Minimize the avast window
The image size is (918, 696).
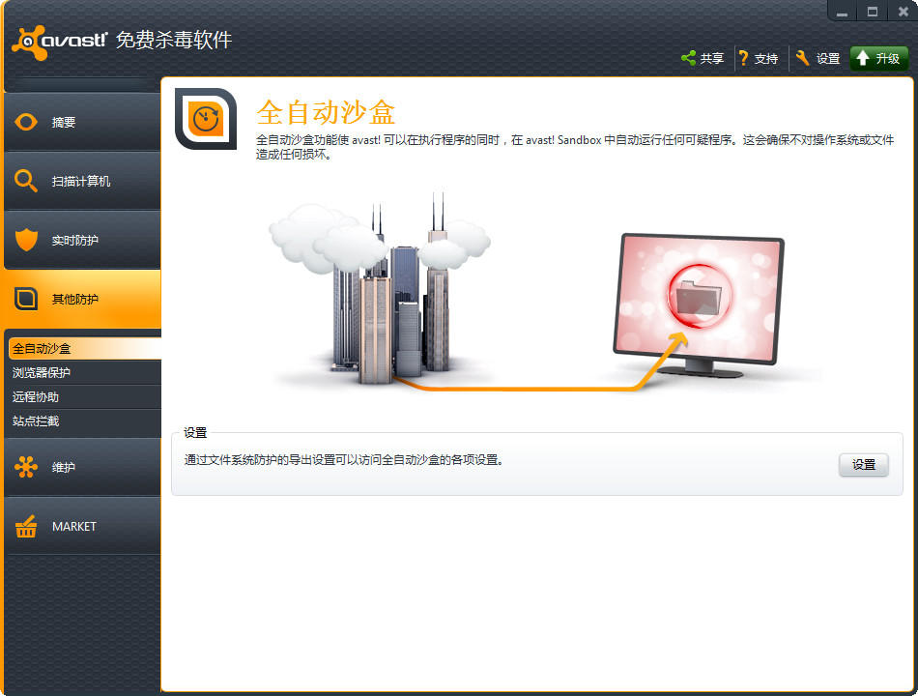tap(842, 12)
